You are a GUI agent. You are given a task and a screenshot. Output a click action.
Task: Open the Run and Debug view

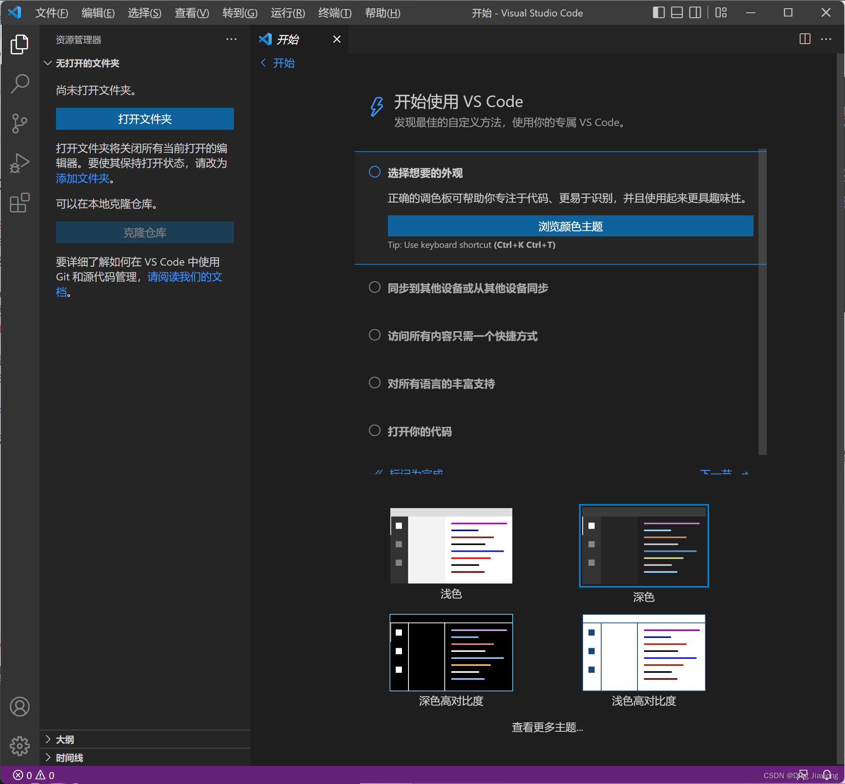(x=19, y=163)
